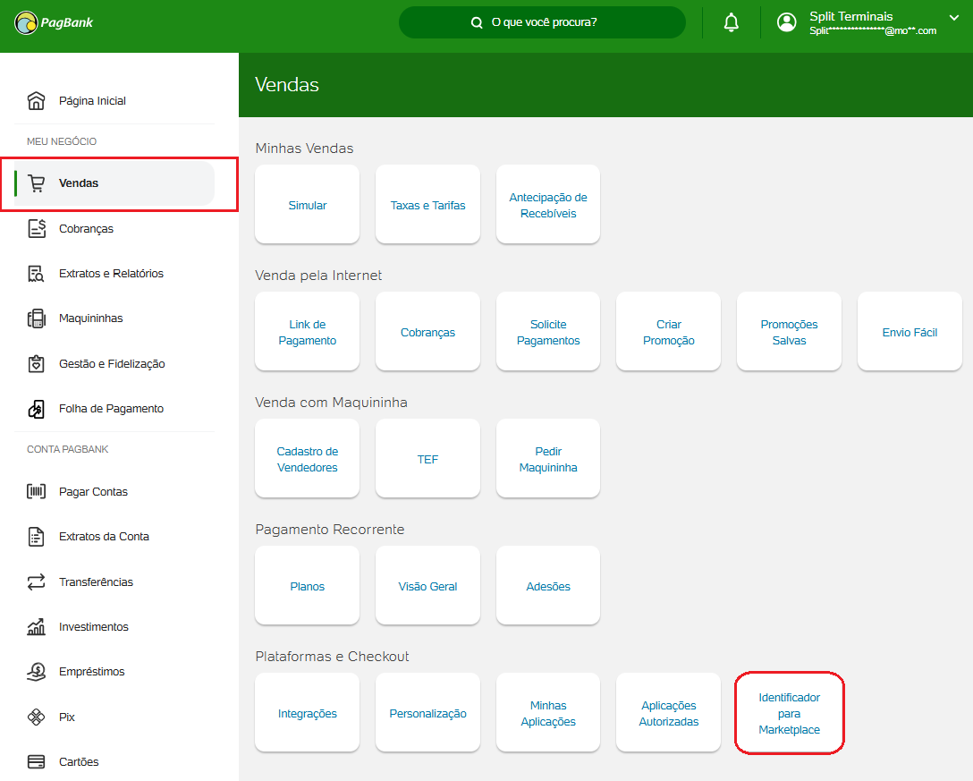Open Cartões menu item label
Screen dimensions: 973x781
(79, 761)
